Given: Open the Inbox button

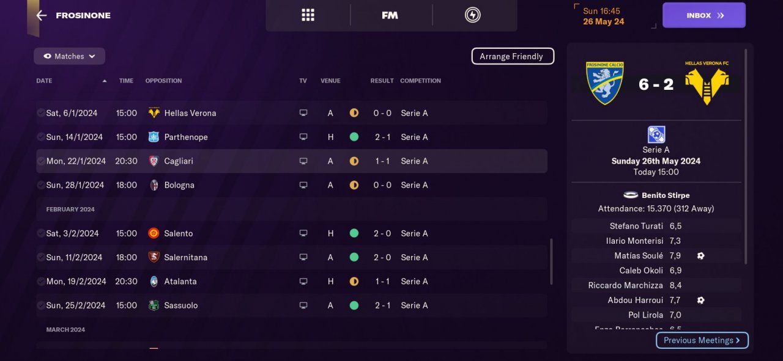Looking at the screenshot, I should (x=703, y=15).
